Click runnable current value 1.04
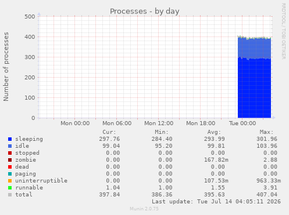The image size is (289, 215). pyautogui.click(x=113, y=188)
